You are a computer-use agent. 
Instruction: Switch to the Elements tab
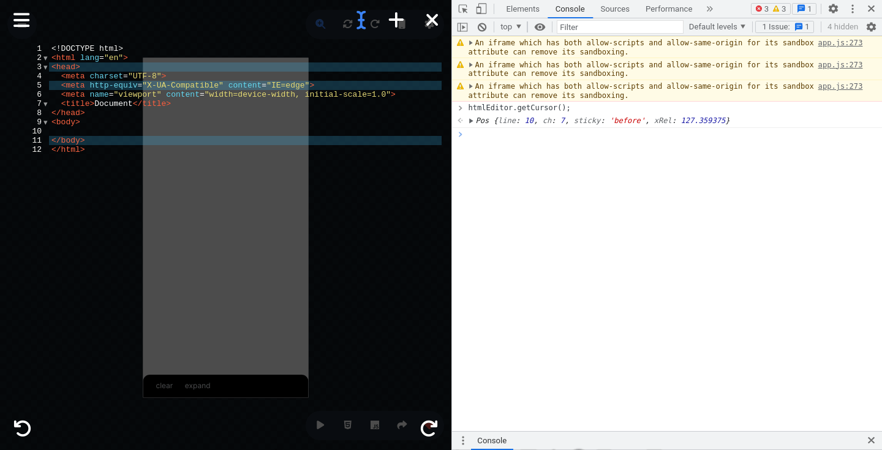(x=522, y=9)
